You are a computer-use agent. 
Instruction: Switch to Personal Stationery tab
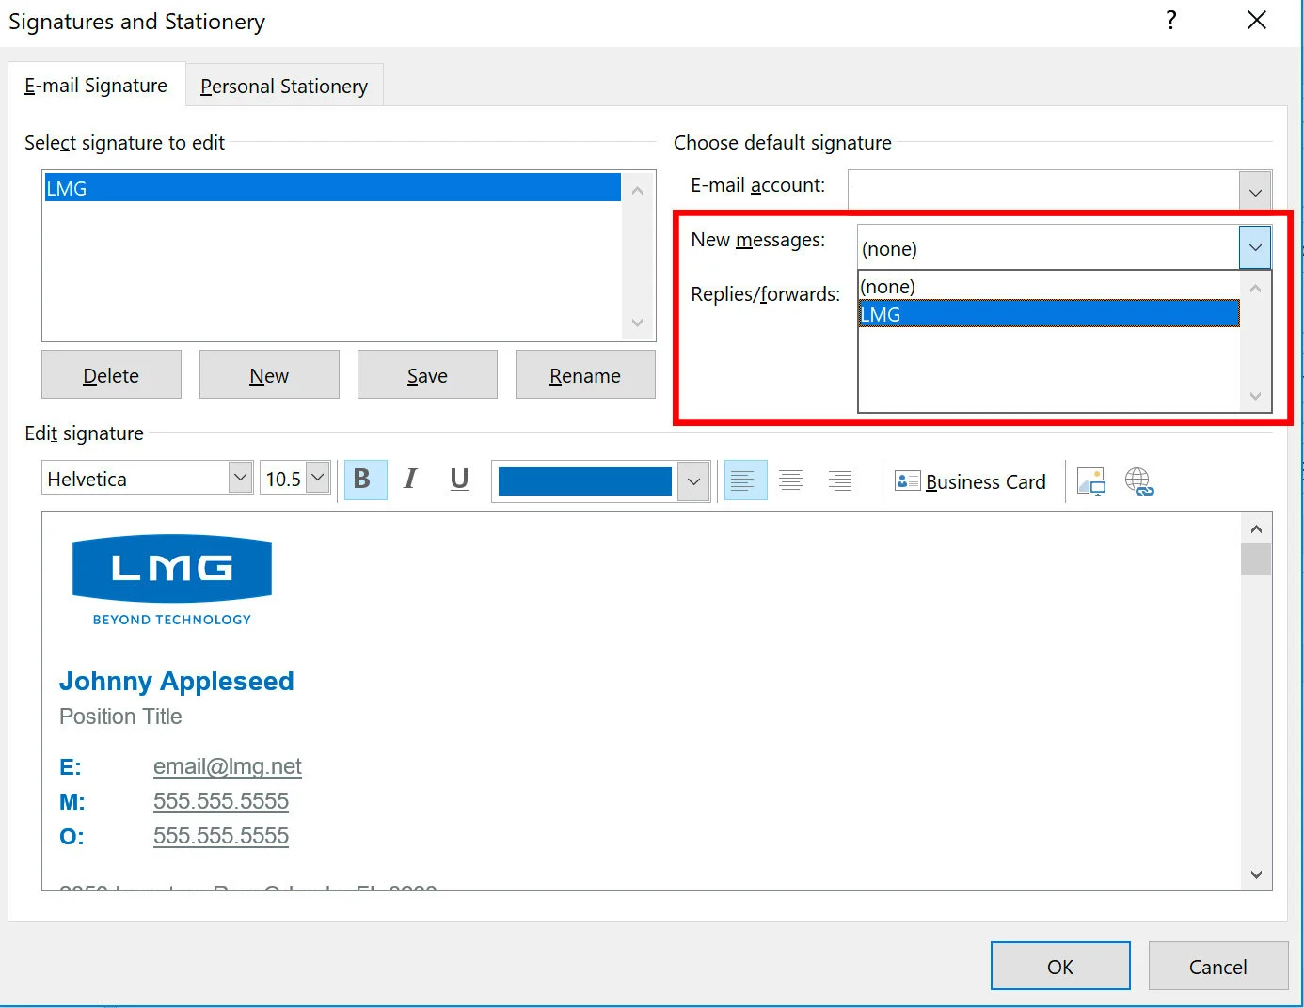tap(284, 87)
